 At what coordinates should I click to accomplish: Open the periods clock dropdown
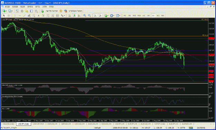click(x=112, y=16)
